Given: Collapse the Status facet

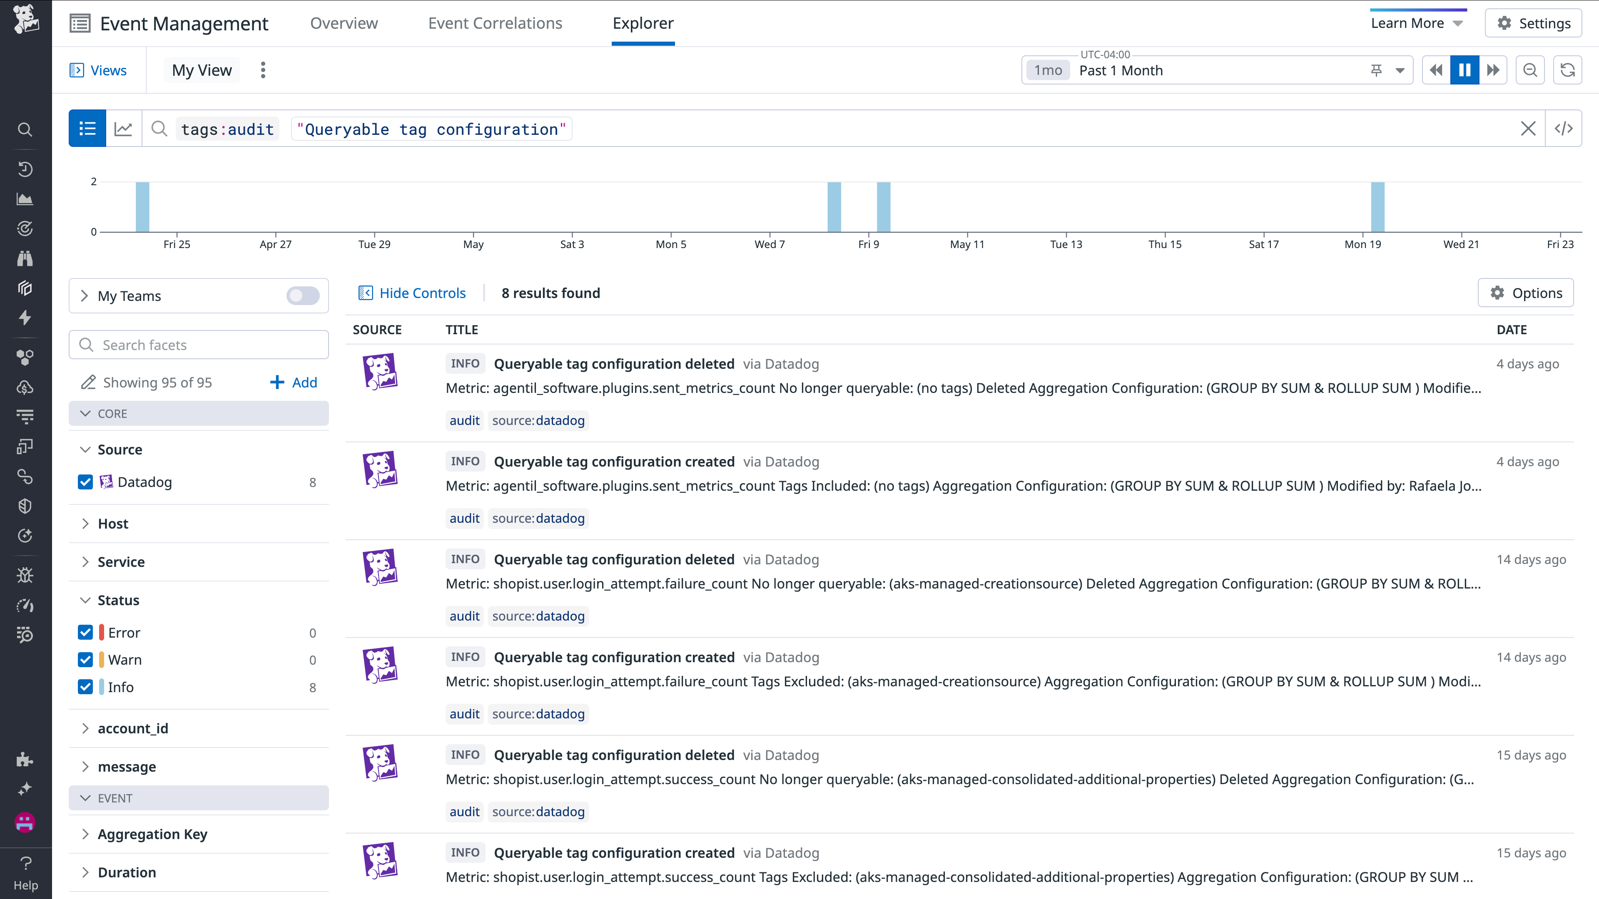Looking at the screenshot, I should (86, 600).
